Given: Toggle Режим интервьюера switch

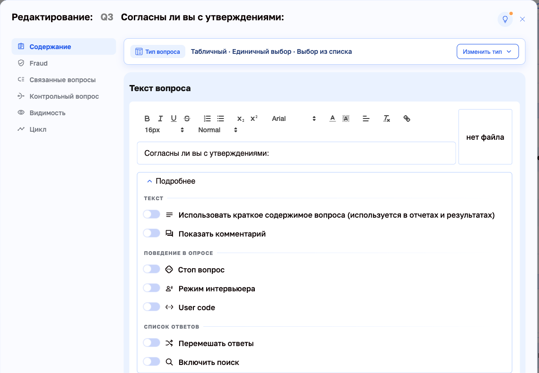Looking at the screenshot, I should [152, 288].
